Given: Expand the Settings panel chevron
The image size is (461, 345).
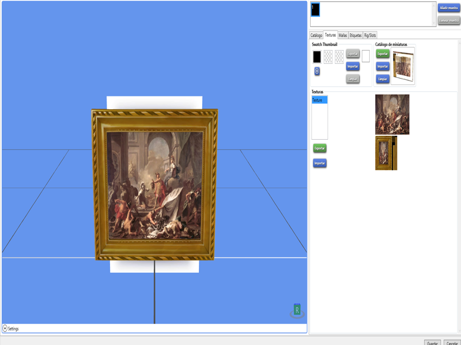Looking at the screenshot, I should pos(5,328).
